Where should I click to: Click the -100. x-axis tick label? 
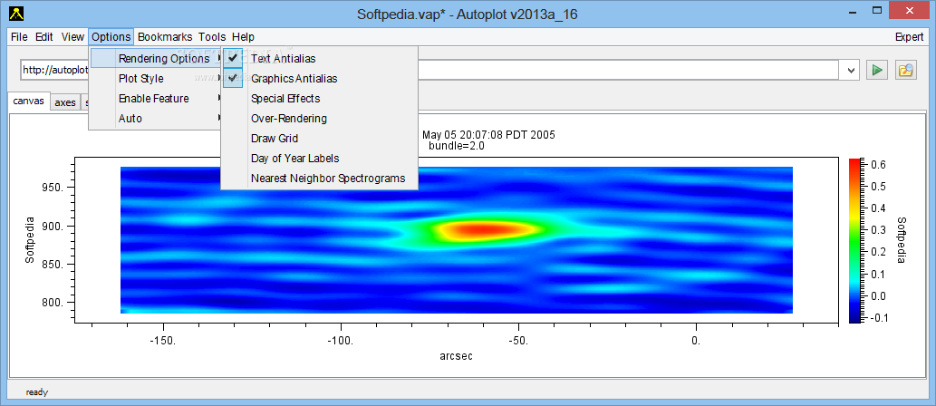tap(341, 339)
